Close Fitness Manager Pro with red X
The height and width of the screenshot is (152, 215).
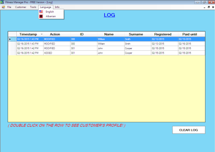[211, 2]
